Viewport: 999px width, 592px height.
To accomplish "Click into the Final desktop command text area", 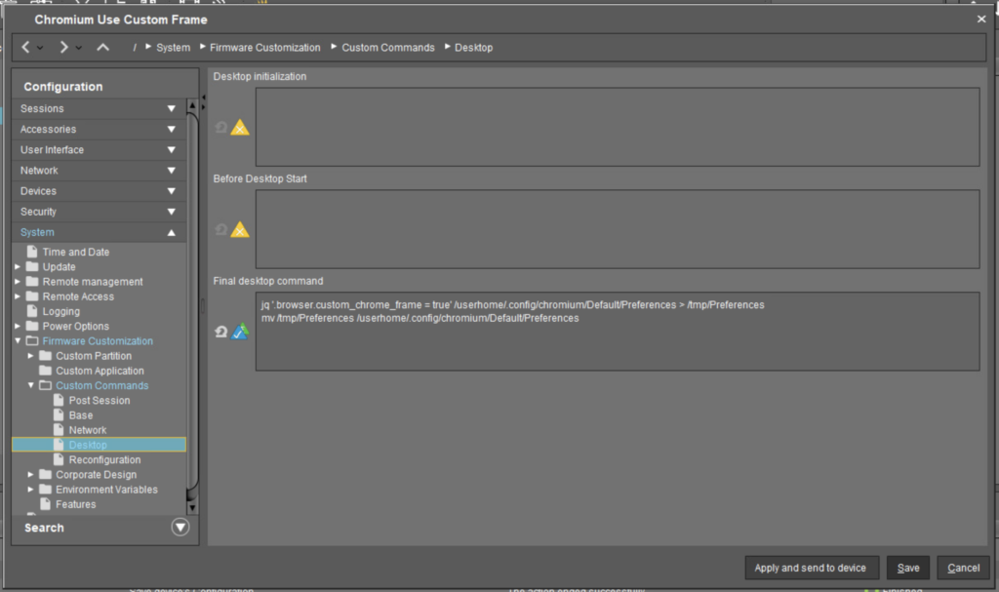I will click(618, 332).
